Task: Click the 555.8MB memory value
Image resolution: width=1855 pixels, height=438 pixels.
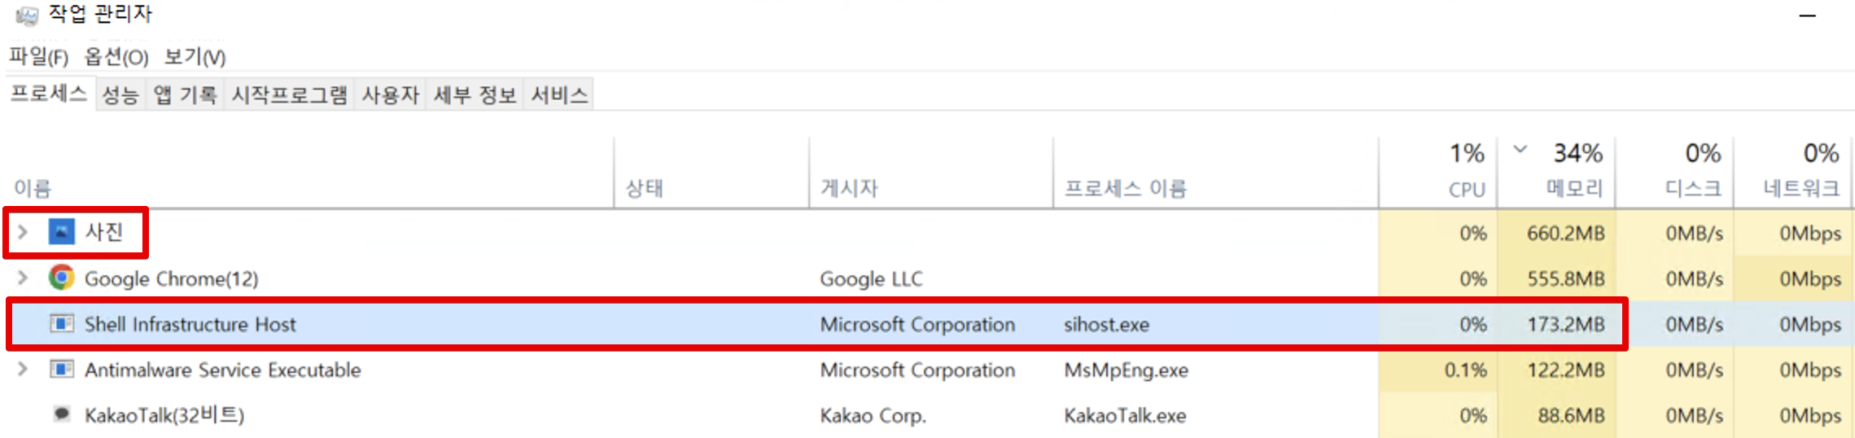Action: click(x=1565, y=278)
